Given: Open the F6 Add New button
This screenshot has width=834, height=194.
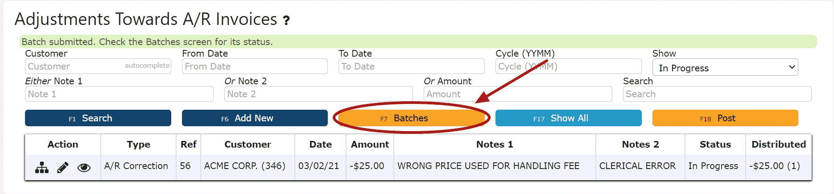Looking at the screenshot, I should [255, 118].
